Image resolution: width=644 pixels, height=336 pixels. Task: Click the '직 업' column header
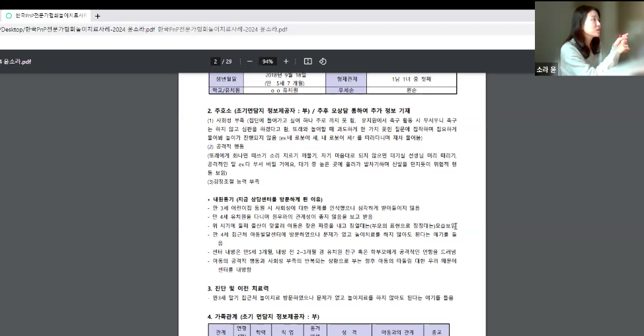coord(288,331)
